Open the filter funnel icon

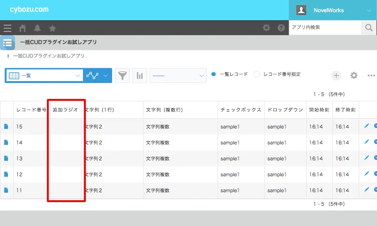point(122,75)
